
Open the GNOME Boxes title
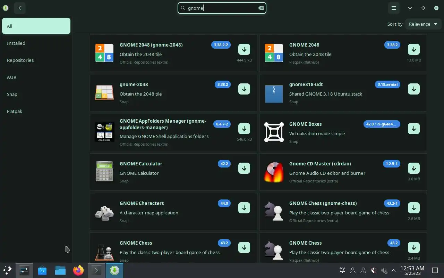coord(306,124)
